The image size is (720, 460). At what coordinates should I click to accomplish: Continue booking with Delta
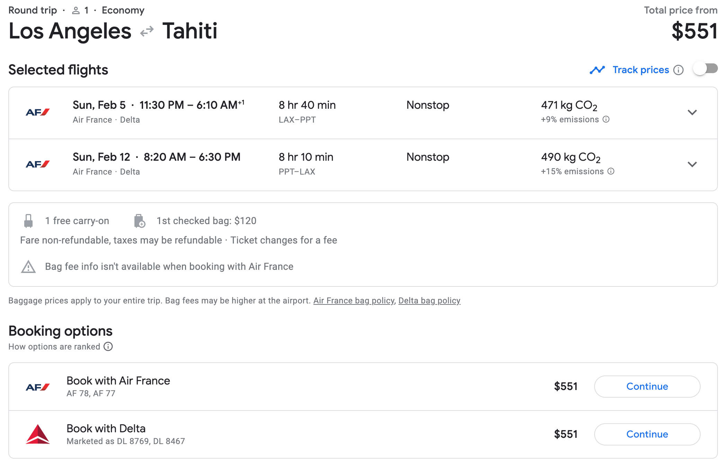647,434
